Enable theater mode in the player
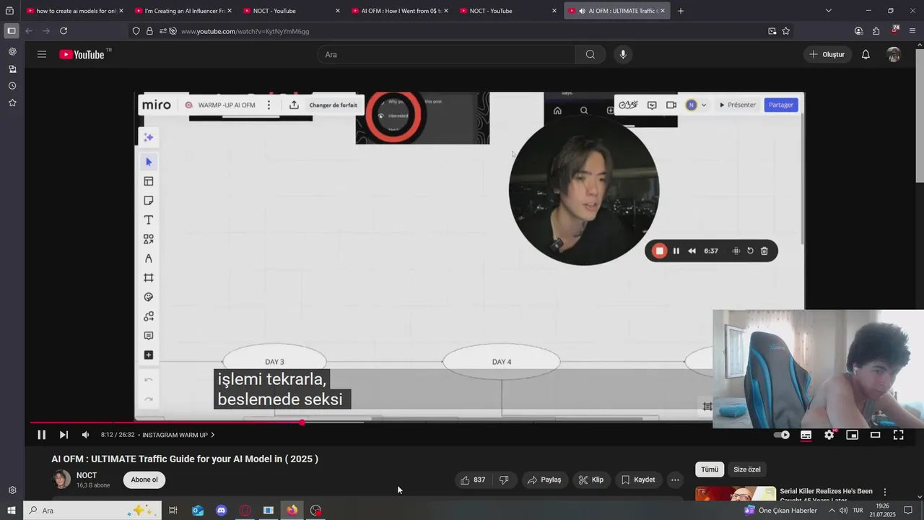This screenshot has height=520, width=924. [876, 435]
